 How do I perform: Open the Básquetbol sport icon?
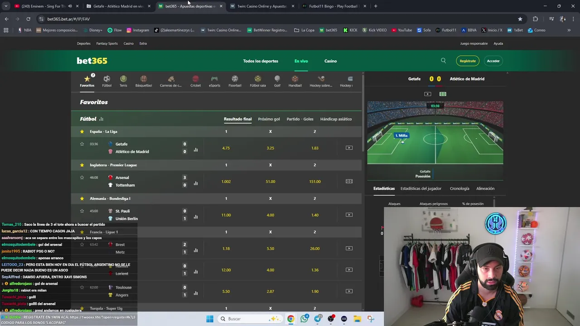tap(144, 81)
